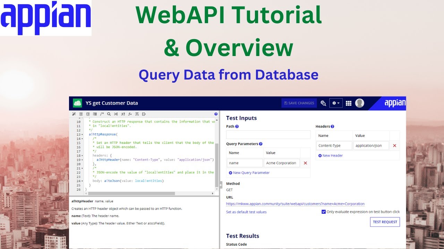Collapse the code fold at line 21
444x249 pixels.
(82, 168)
